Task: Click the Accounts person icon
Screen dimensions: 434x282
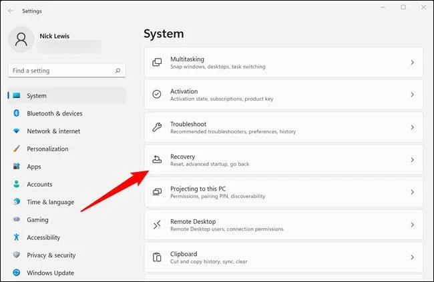Action: point(17,184)
